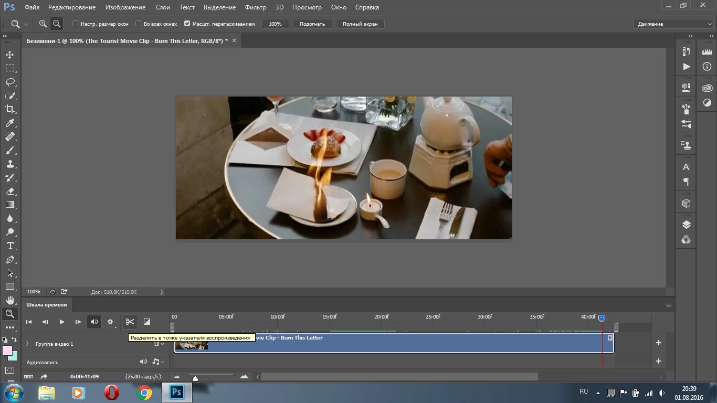
Task: Select the Dodge tool
Action: click(x=10, y=232)
